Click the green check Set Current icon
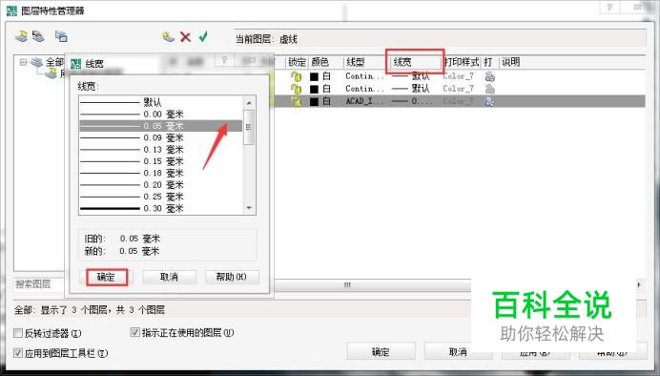This screenshot has height=376, width=660. (203, 37)
